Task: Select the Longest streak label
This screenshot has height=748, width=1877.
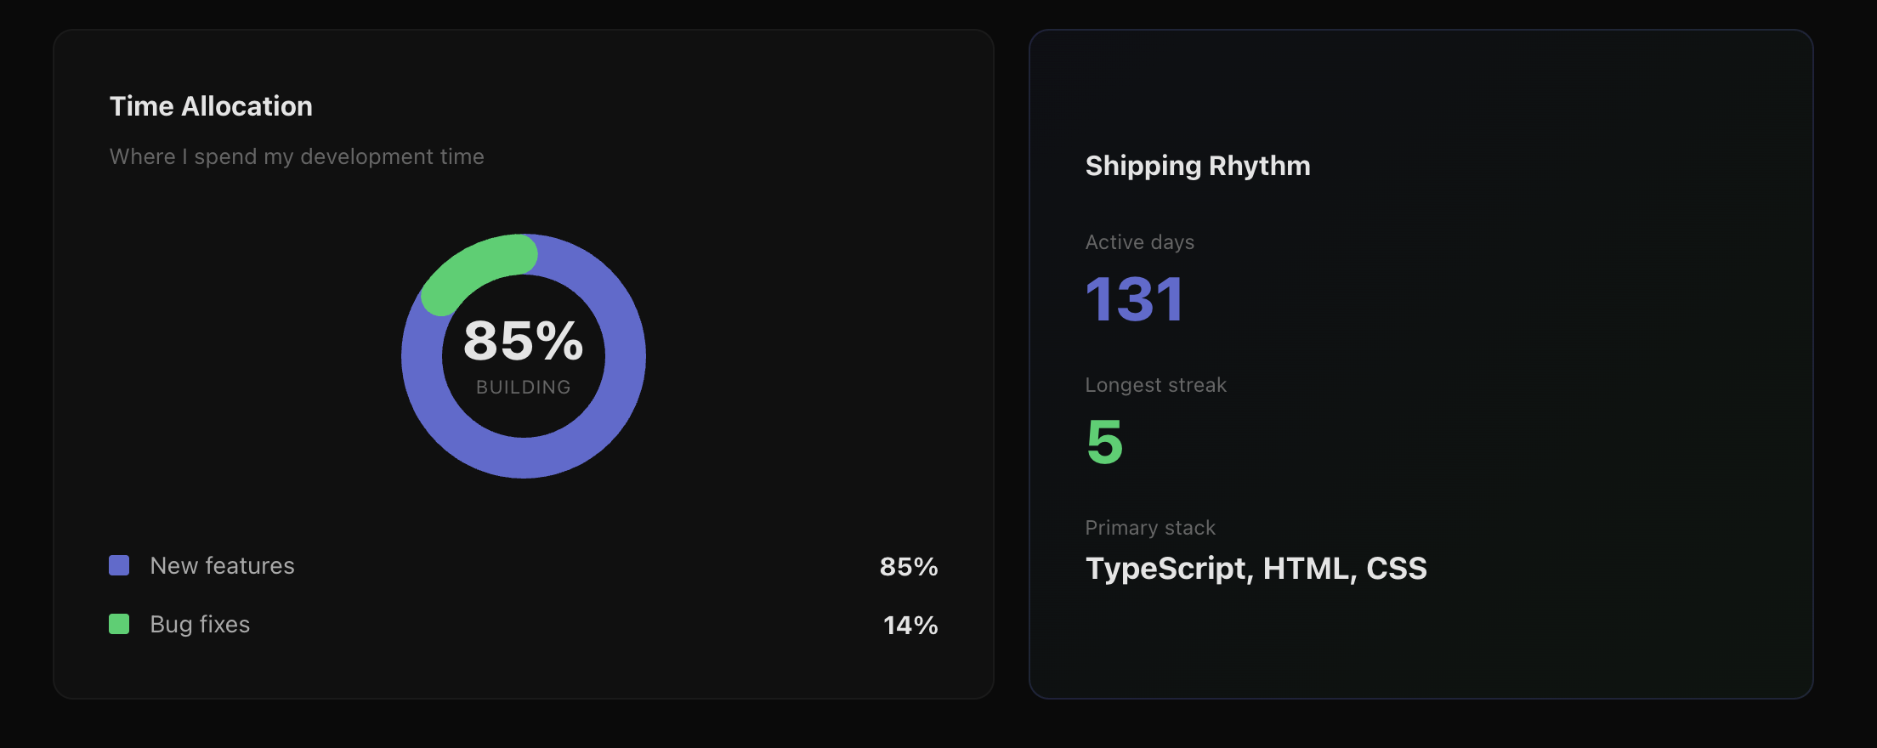Action: click(x=1155, y=384)
